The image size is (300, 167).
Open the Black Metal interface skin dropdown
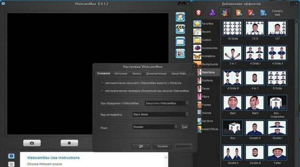coord(161,115)
